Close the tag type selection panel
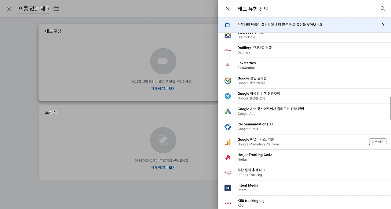391x209 pixels. pyautogui.click(x=228, y=9)
